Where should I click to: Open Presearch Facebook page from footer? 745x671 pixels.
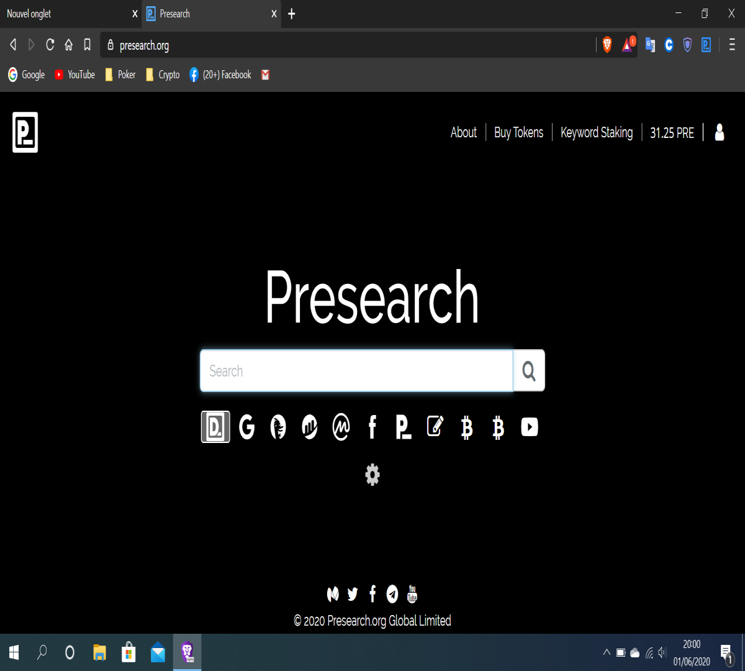tap(372, 595)
